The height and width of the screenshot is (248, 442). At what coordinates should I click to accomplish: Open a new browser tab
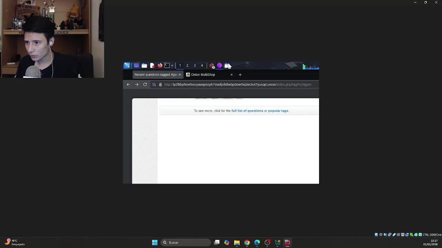240,74
